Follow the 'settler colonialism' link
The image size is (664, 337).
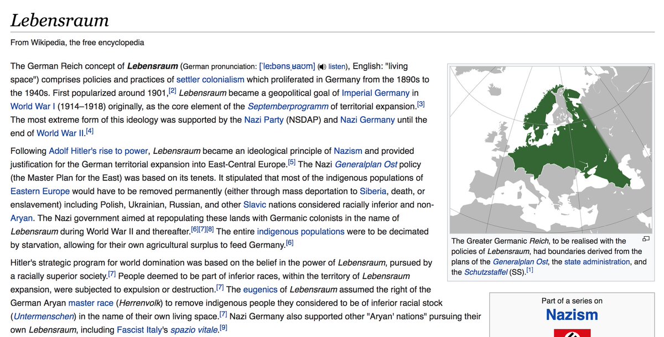coord(210,80)
